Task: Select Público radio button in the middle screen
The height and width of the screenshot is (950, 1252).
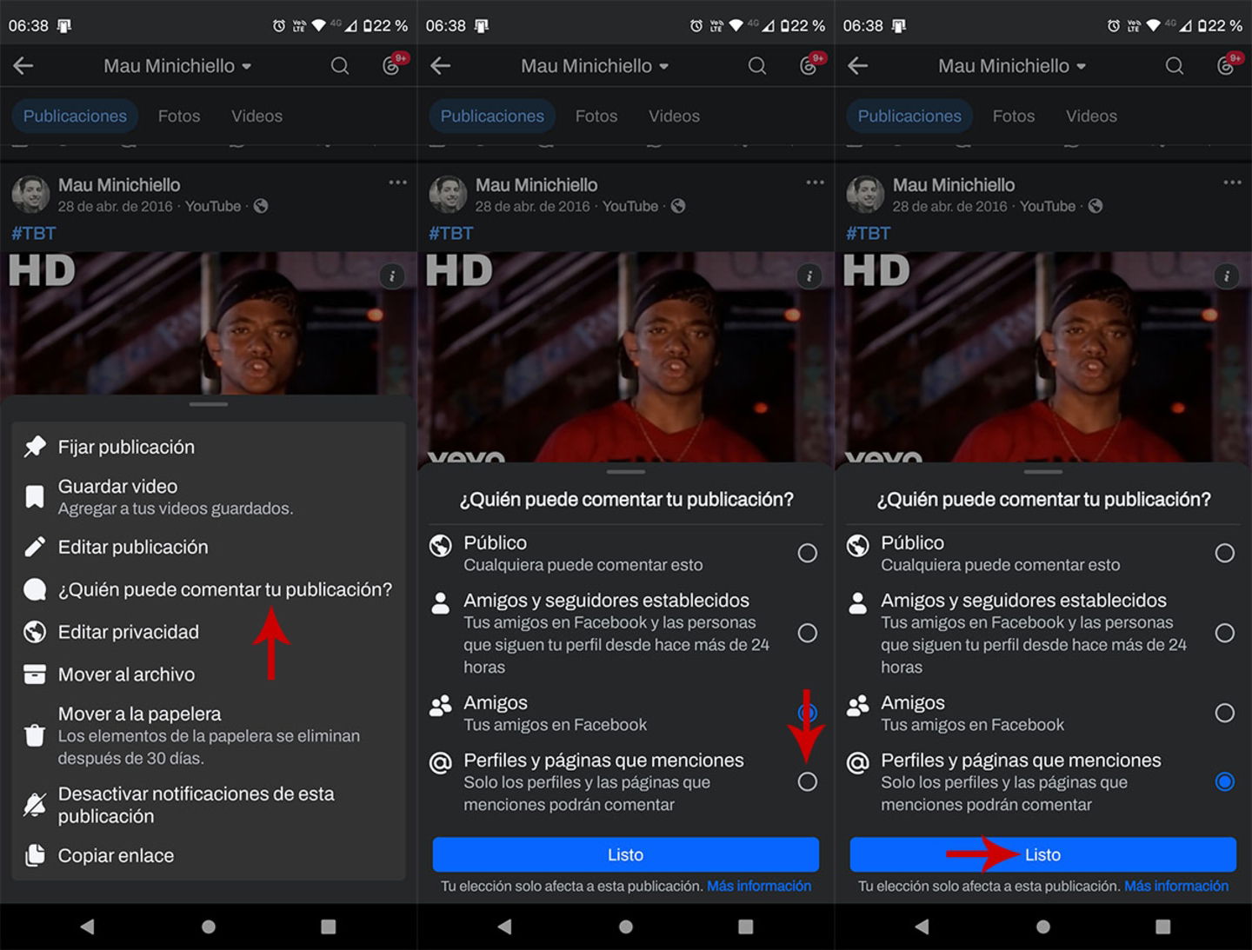Action: click(x=808, y=553)
